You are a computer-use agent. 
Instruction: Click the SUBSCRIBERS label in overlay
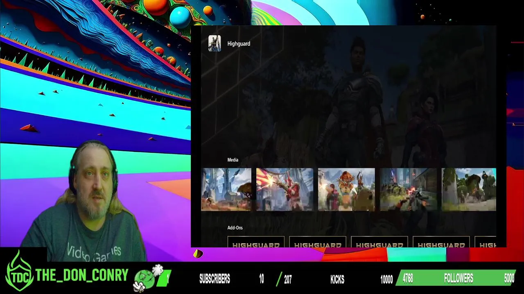[215, 279]
